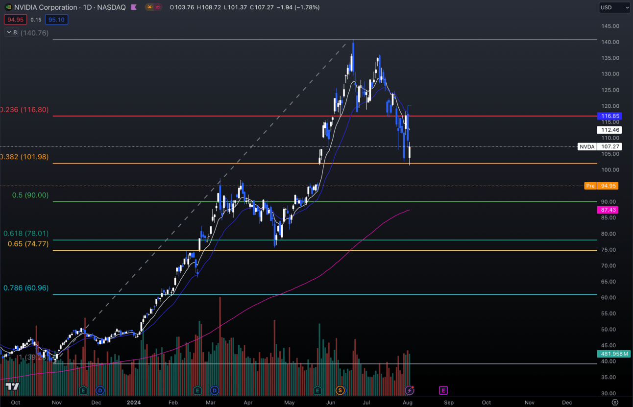Click the purple flag symbol marker
This screenshot has width=633, height=407.
134,7
